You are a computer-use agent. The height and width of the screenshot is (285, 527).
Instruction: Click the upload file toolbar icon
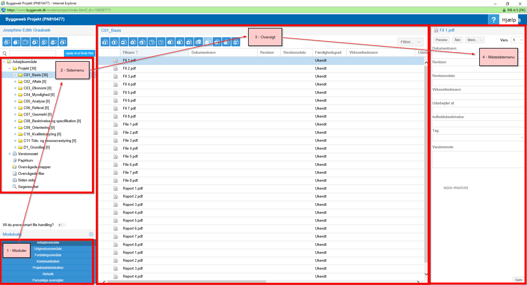[x=105, y=42]
